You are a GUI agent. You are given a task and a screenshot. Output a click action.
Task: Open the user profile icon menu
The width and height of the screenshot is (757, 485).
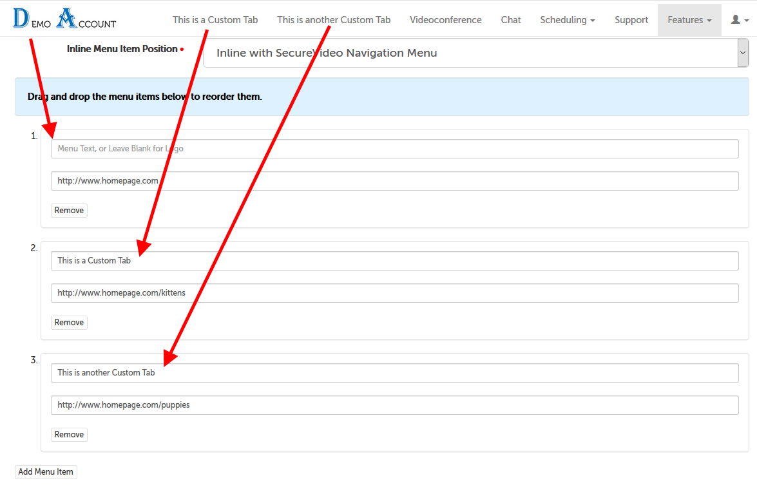(x=737, y=19)
